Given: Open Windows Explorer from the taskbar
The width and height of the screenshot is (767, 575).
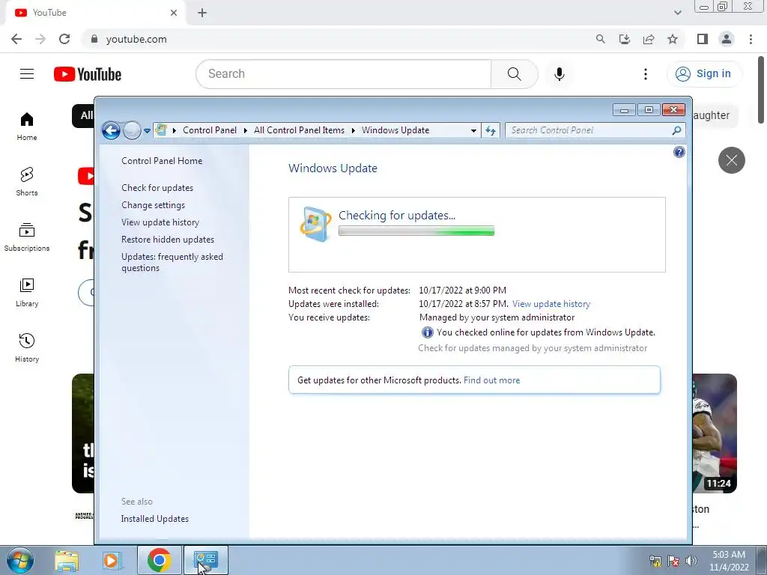Looking at the screenshot, I should pos(67,560).
